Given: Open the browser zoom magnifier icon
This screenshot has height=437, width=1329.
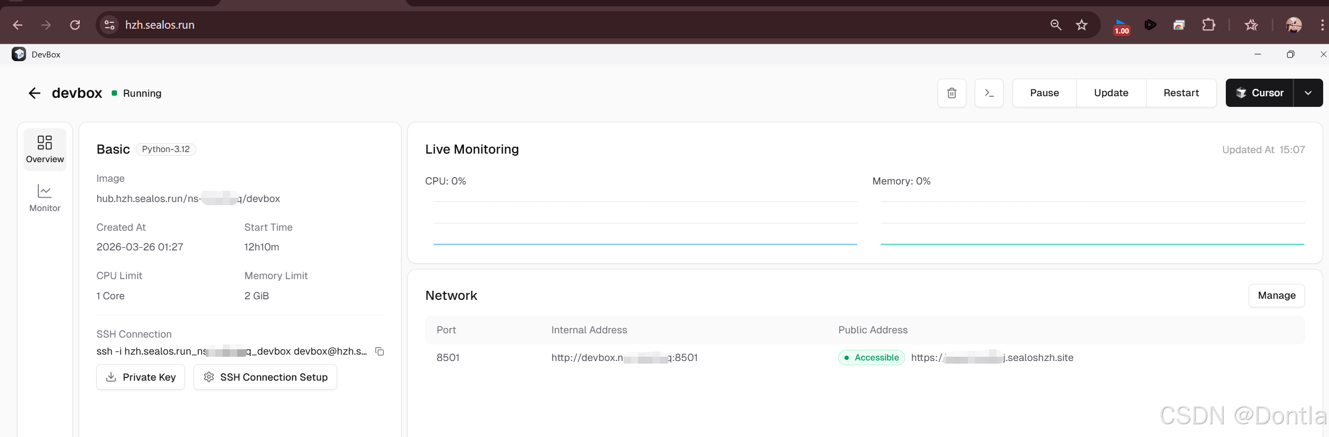Looking at the screenshot, I should pyautogui.click(x=1056, y=25).
